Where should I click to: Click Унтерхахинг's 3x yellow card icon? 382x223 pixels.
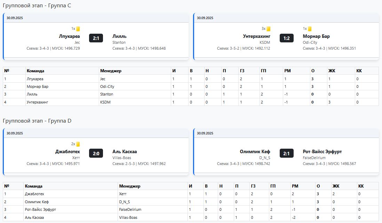point(269,29)
